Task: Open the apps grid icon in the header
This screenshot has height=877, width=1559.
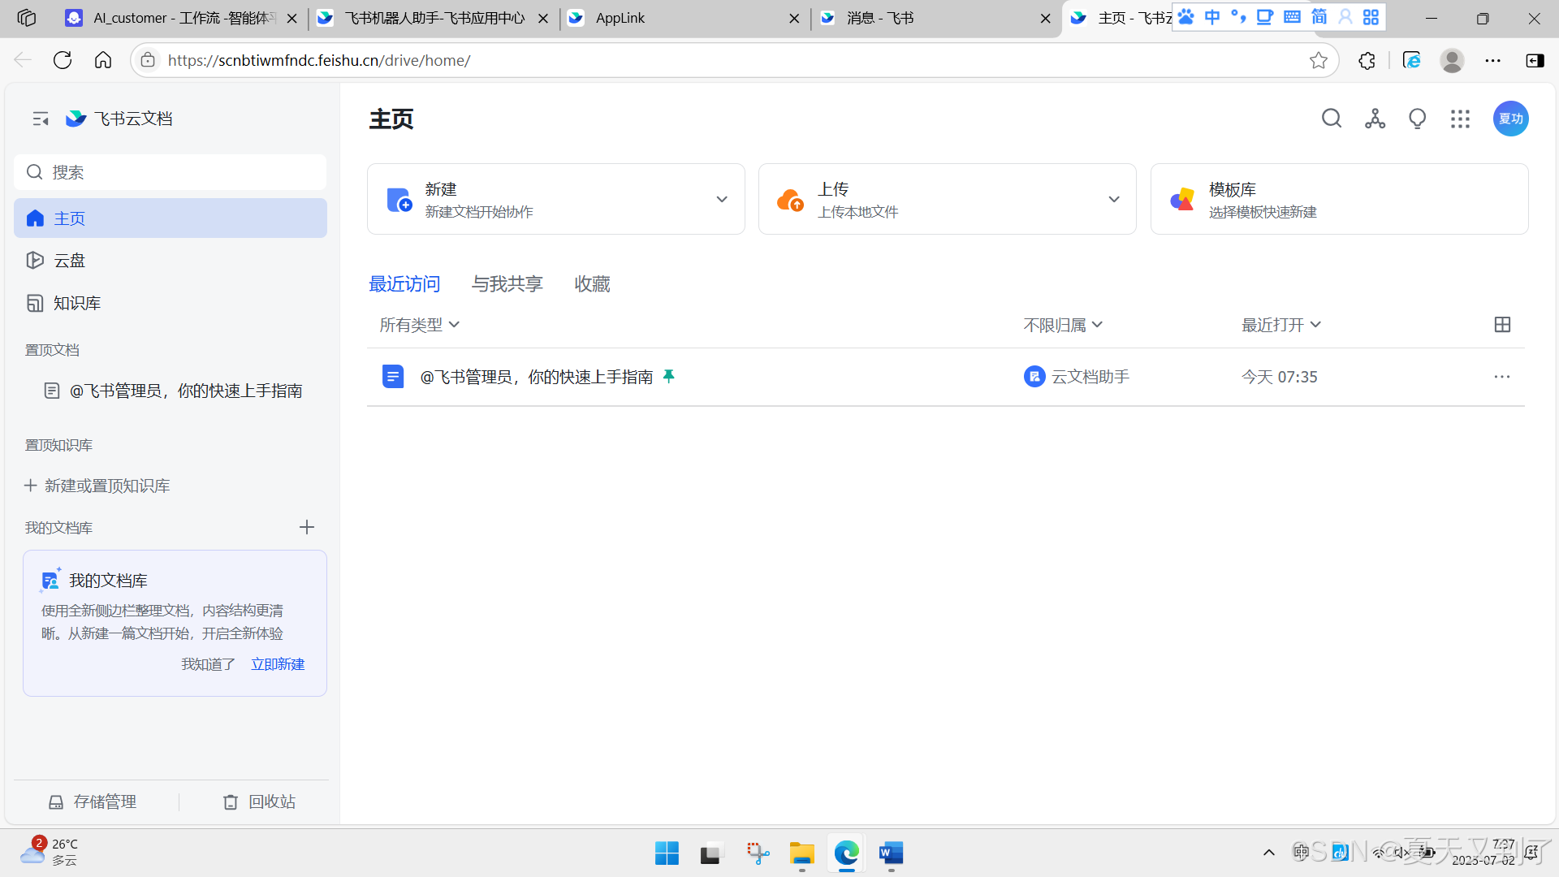Action: (x=1460, y=119)
